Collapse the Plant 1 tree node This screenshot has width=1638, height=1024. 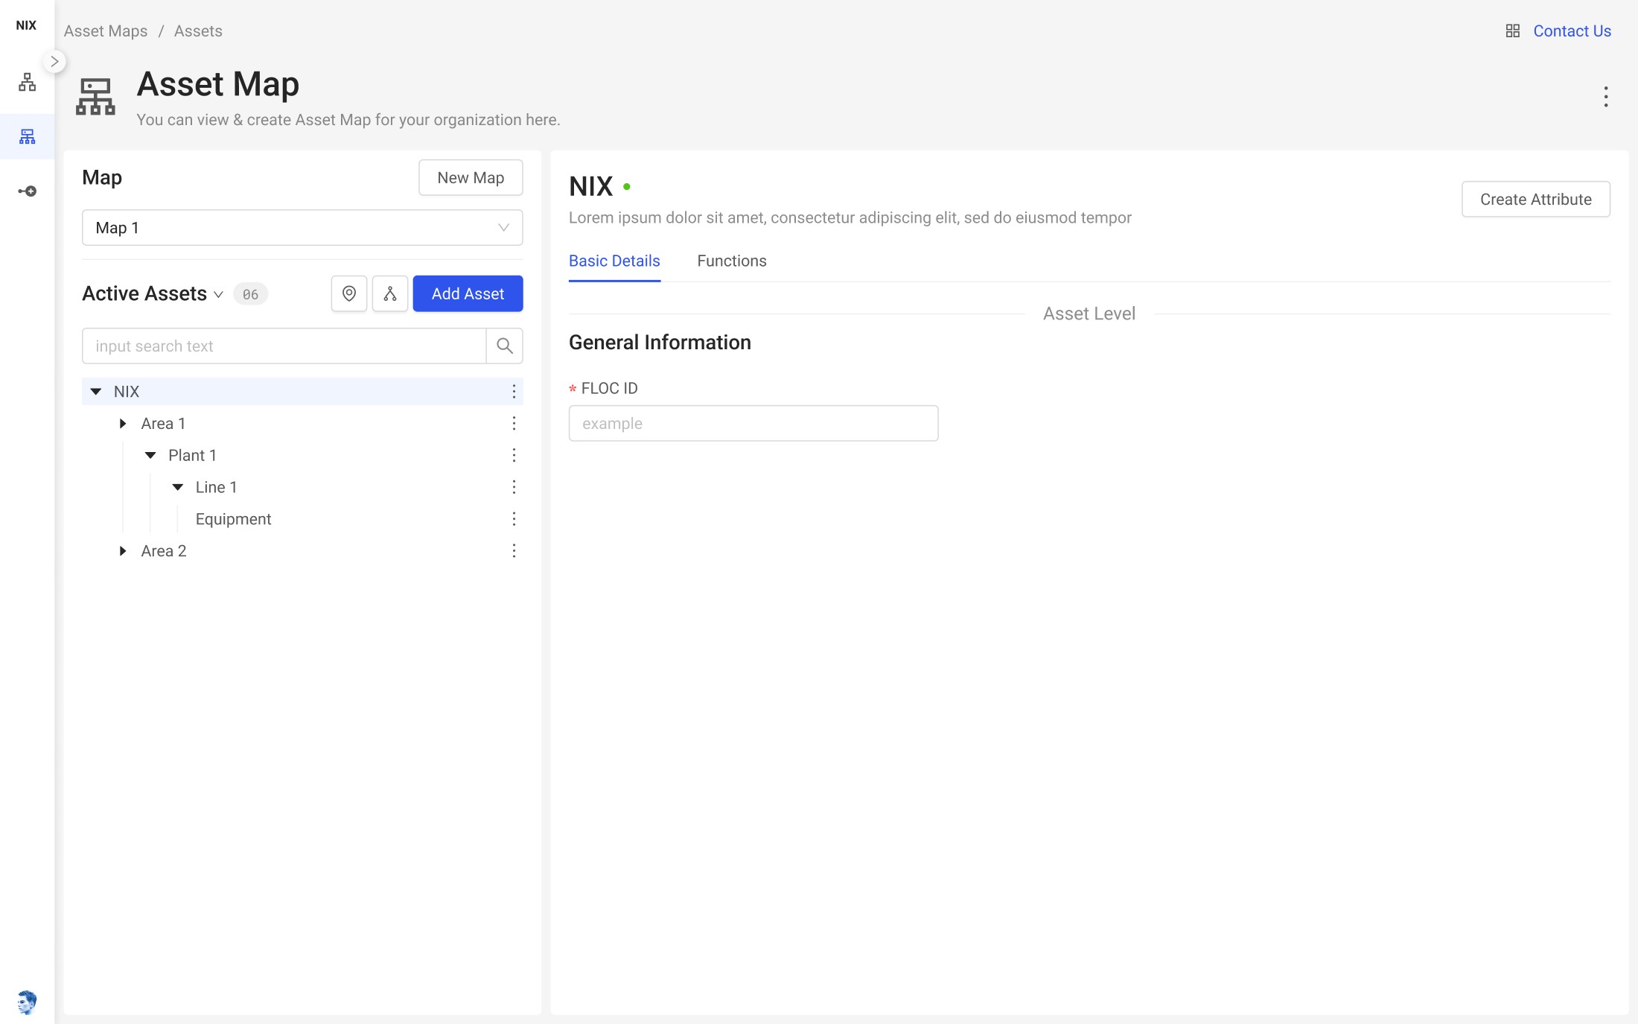150,455
